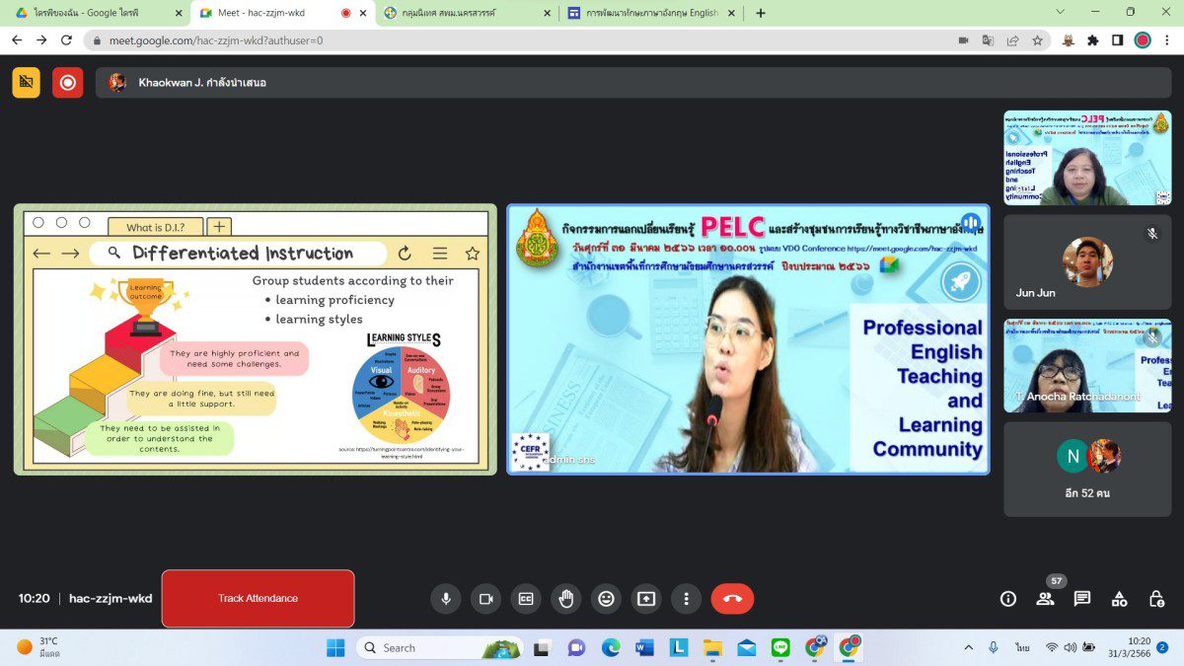
Task: Toggle the Chrome side panel icon
Action: coord(1117,40)
